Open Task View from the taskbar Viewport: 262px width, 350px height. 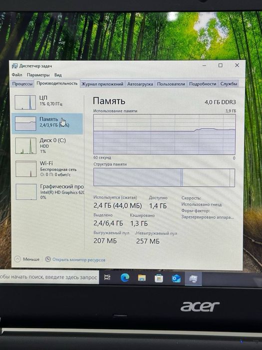(x=107, y=277)
